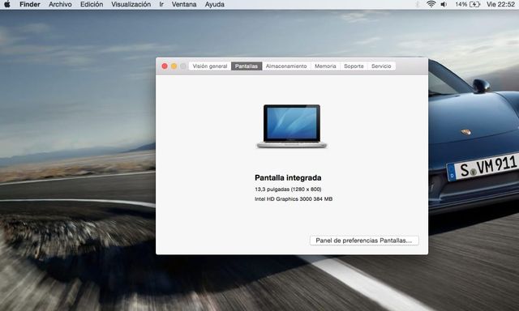Click the clock showing Vie 22:52
This screenshot has height=311, width=519.
[x=500, y=4]
